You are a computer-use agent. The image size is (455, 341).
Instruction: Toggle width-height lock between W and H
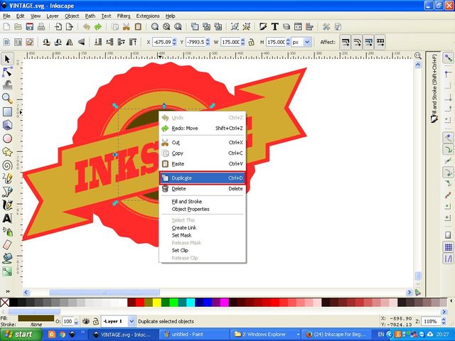[251, 42]
